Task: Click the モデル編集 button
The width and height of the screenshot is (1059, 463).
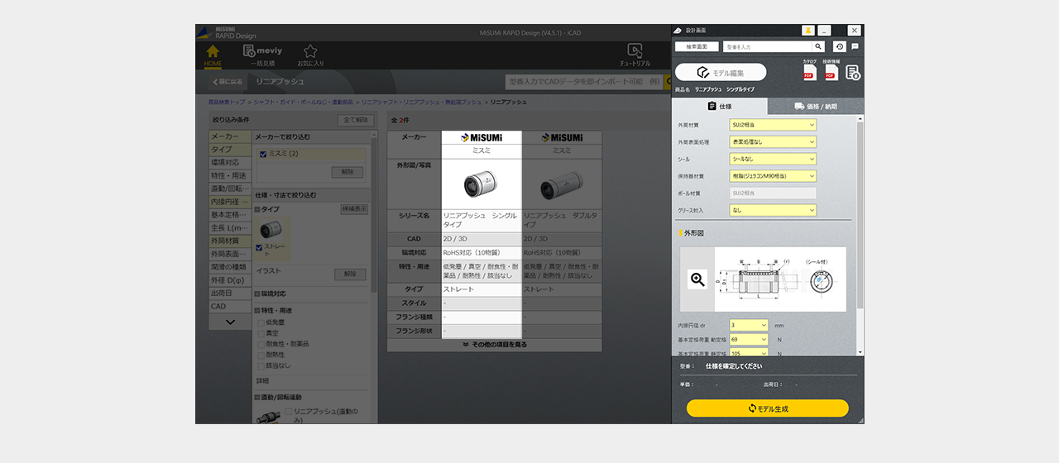Action: tap(721, 73)
